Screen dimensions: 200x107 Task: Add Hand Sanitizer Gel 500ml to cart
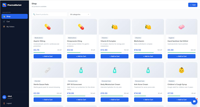pos(181,56)
